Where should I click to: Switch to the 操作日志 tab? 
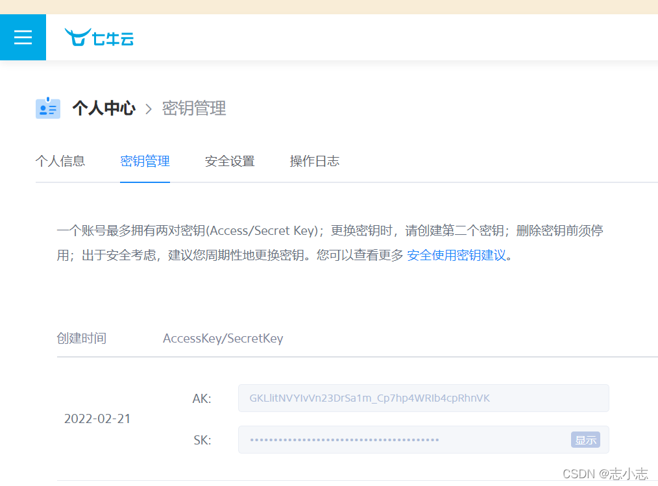coord(314,161)
